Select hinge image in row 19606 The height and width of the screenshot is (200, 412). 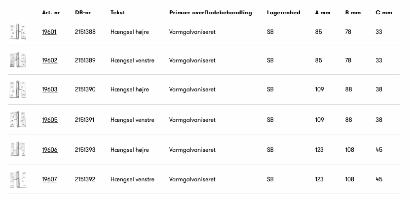coord(18,149)
